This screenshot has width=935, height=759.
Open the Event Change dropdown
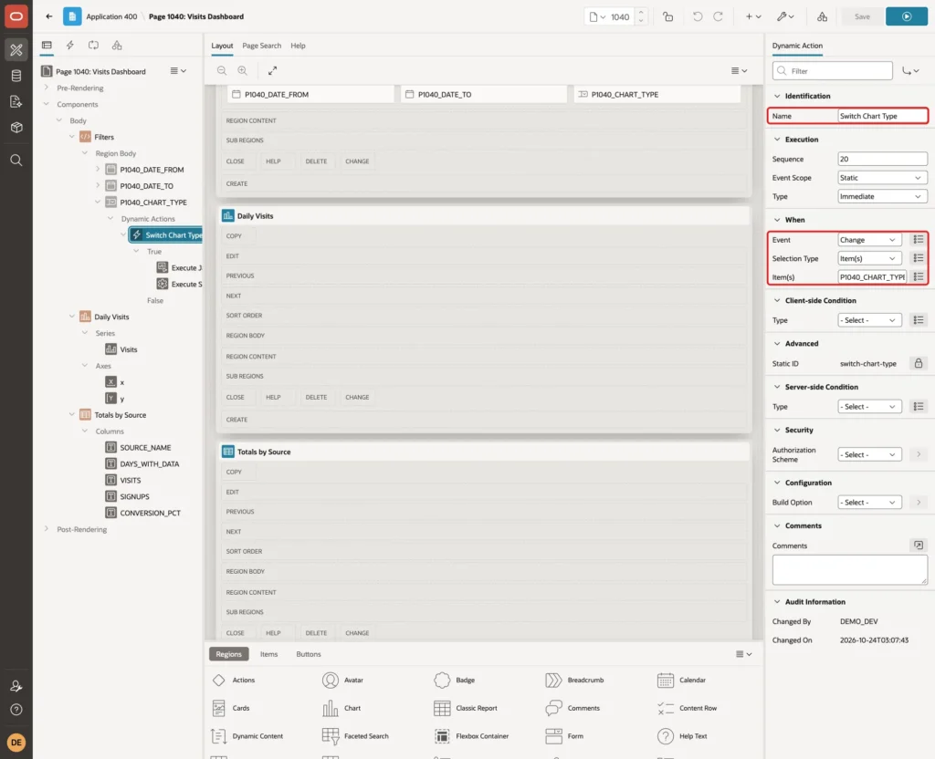[869, 240]
